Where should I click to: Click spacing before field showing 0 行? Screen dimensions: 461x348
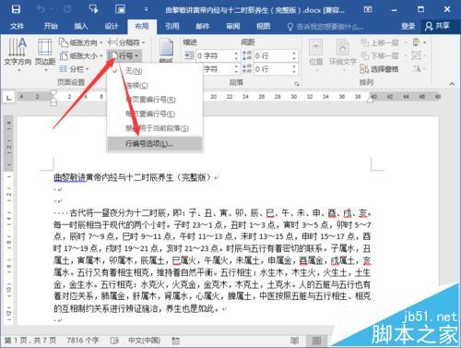(272, 55)
